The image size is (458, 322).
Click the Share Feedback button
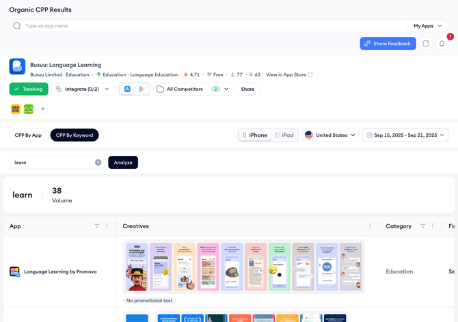click(388, 44)
